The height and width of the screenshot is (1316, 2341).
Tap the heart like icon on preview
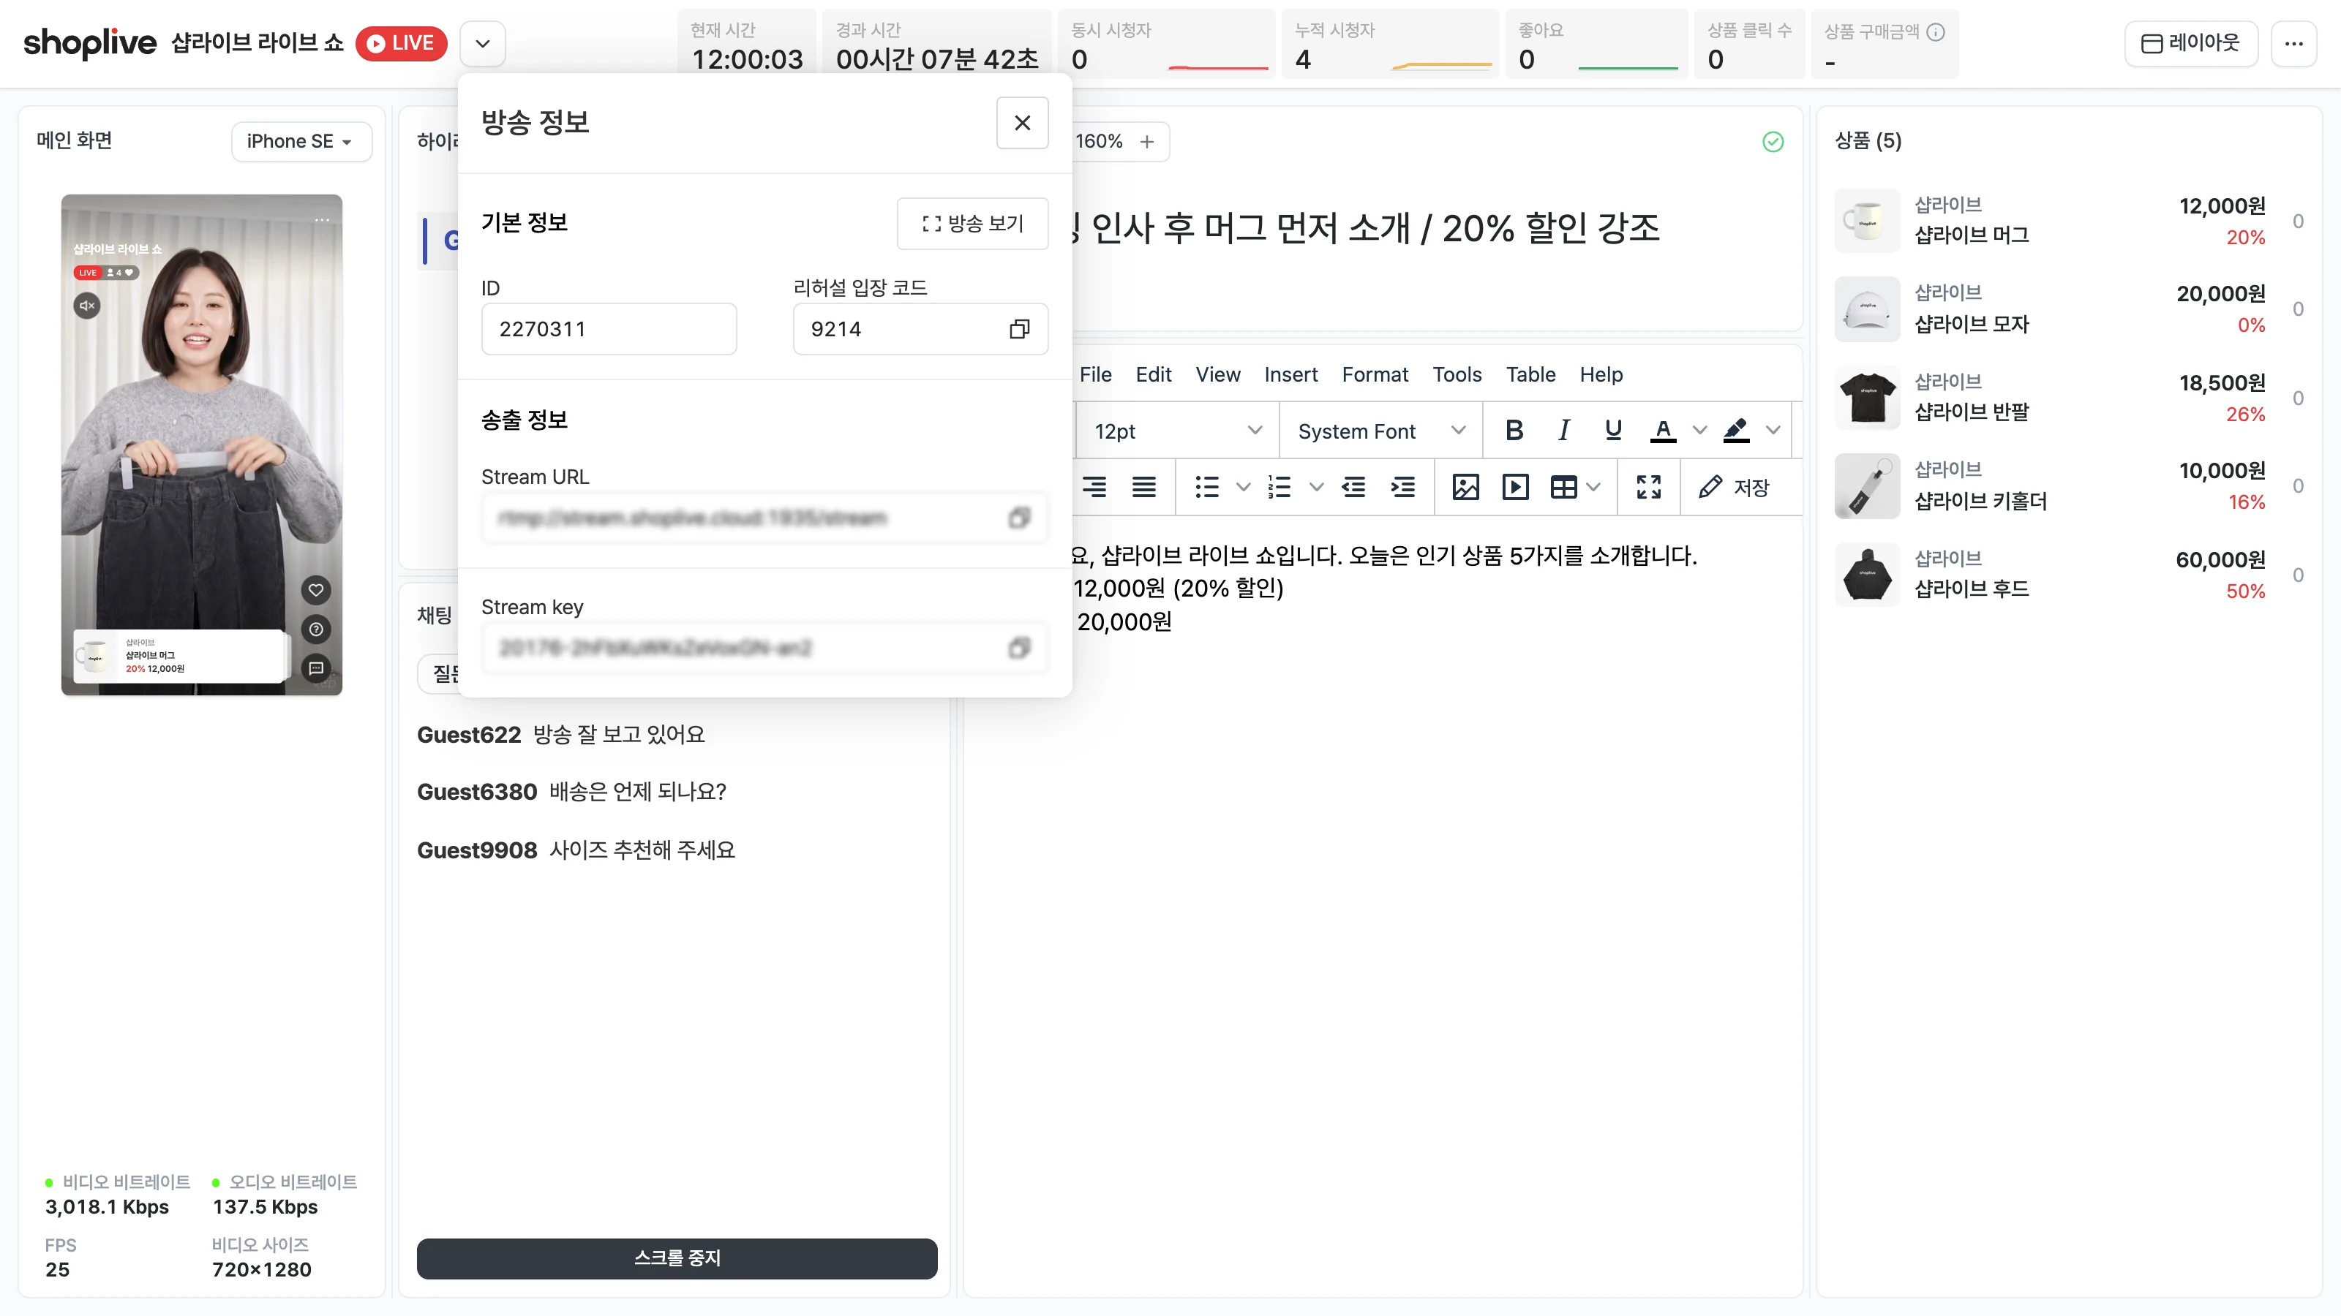[x=315, y=590]
